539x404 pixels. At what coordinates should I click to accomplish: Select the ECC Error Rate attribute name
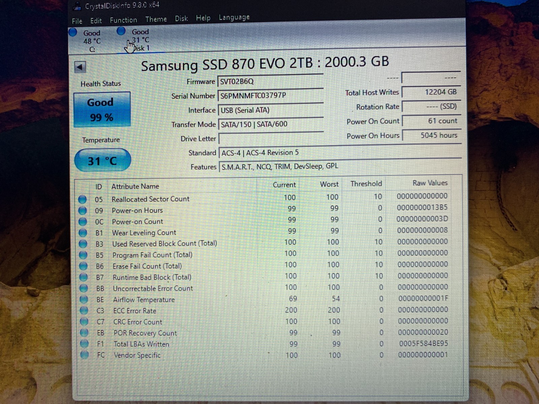point(135,311)
